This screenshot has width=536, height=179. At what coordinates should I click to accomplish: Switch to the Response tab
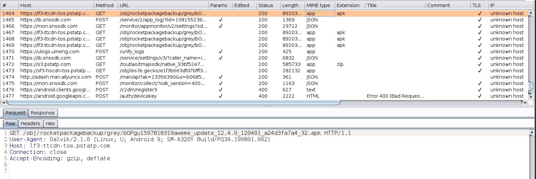click(43, 113)
